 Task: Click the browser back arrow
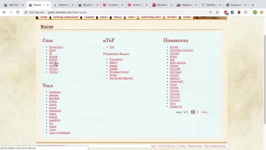tap(5, 12)
